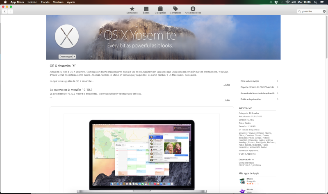Click the Wi-Fi status icon
Screen dimensions: 328x194
pos(288,2)
